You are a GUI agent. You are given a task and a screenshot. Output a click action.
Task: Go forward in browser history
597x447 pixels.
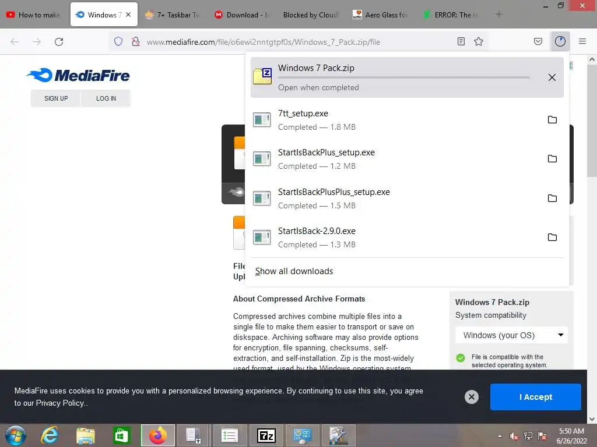click(37, 42)
